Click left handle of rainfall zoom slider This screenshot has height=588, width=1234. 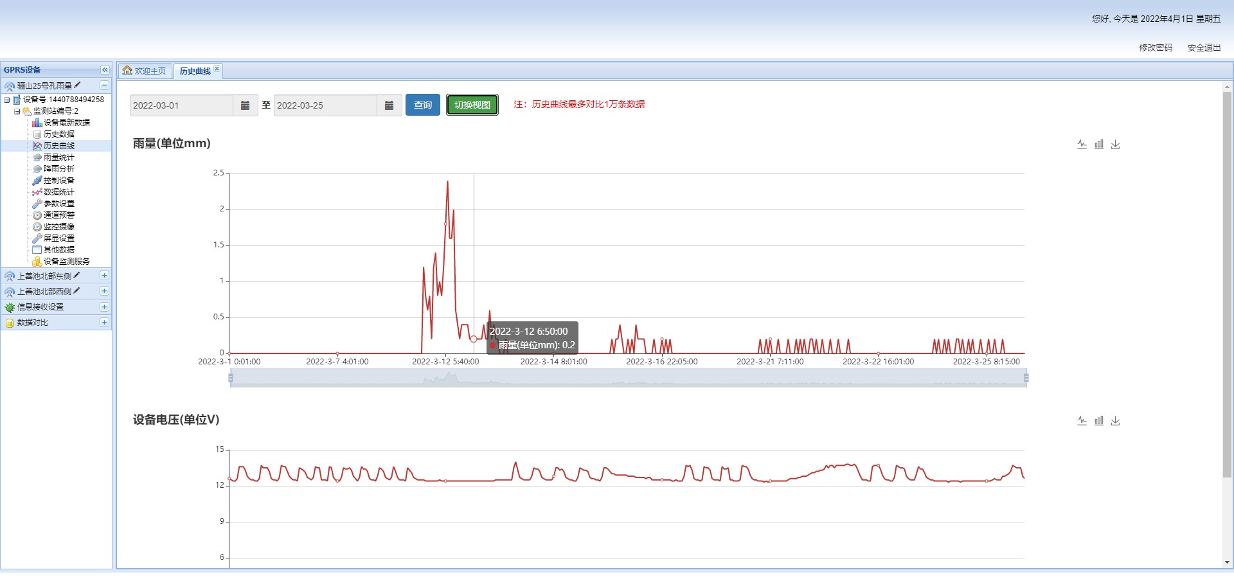231,378
